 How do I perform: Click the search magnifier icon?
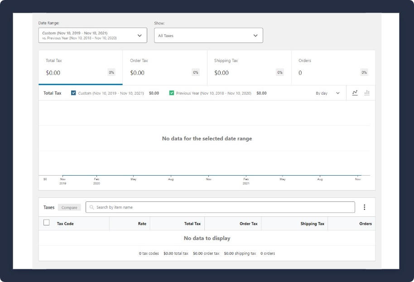92,207
